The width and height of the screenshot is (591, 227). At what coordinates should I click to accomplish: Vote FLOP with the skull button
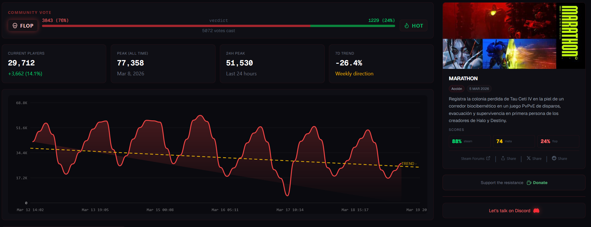click(x=23, y=26)
